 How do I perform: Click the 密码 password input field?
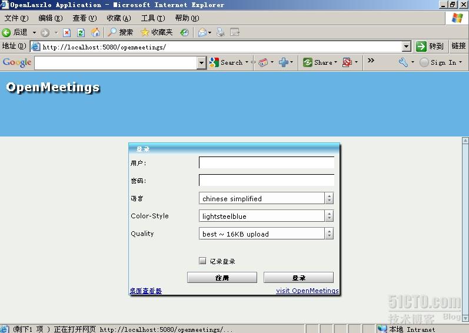(x=267, y=180)
